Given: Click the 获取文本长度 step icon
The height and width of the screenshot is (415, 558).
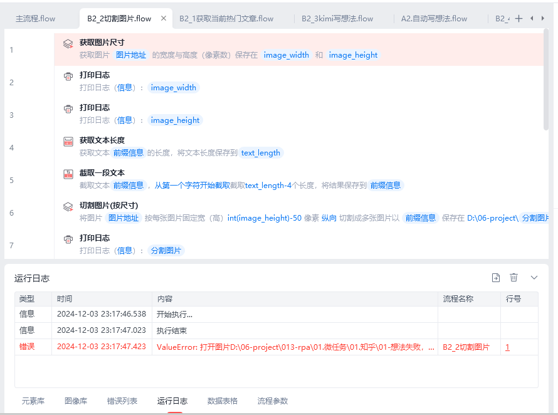Looking at the screenshot, I should coord(68,142).
